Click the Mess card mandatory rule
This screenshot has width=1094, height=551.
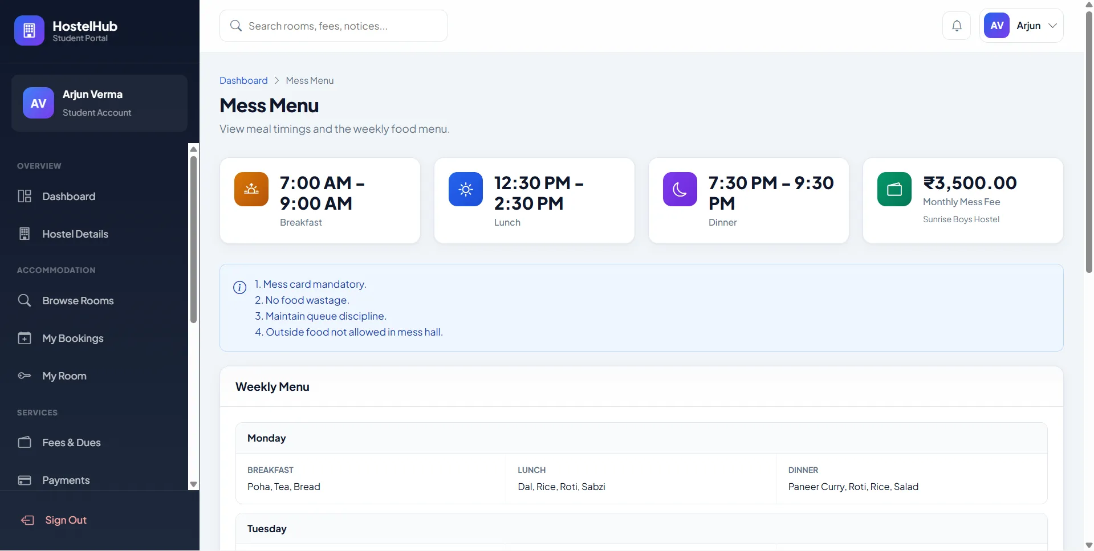311,284
